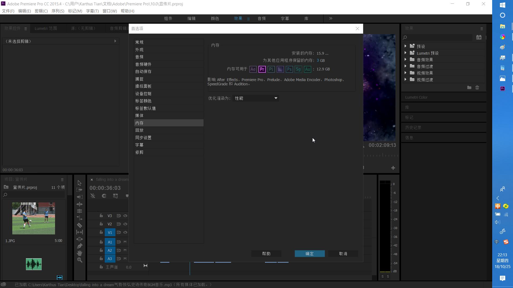Select the 1.JPG thumbnail in the project panel

(x=34, y=218)
